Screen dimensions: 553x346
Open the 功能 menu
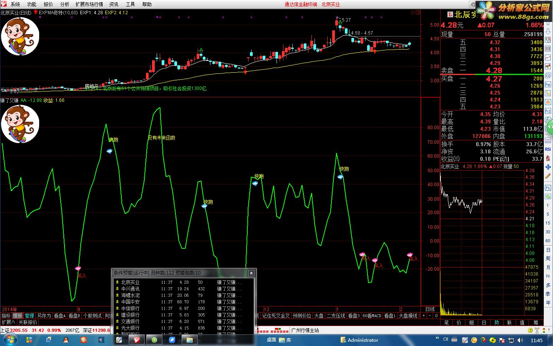coord(31,4)
